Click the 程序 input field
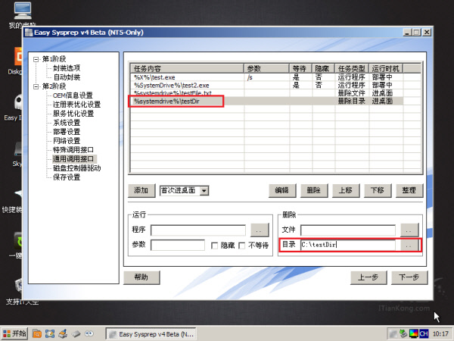This screenshot has width=454, height=341. pos(198,230)
